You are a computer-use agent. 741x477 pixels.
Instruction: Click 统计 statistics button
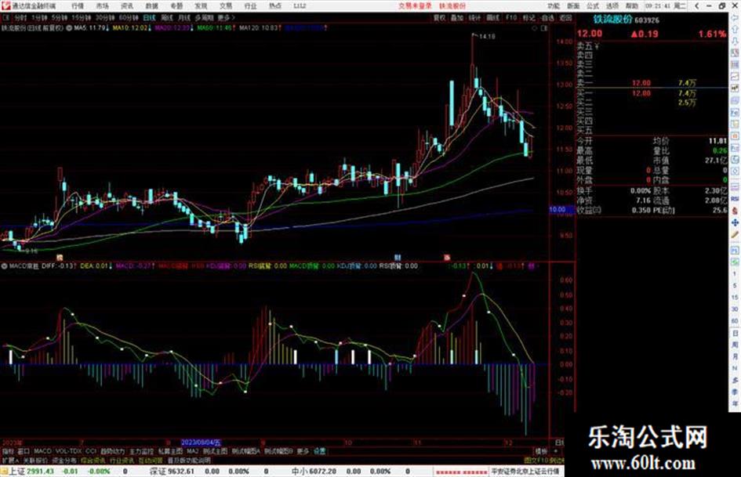click(x=474, y=17)
